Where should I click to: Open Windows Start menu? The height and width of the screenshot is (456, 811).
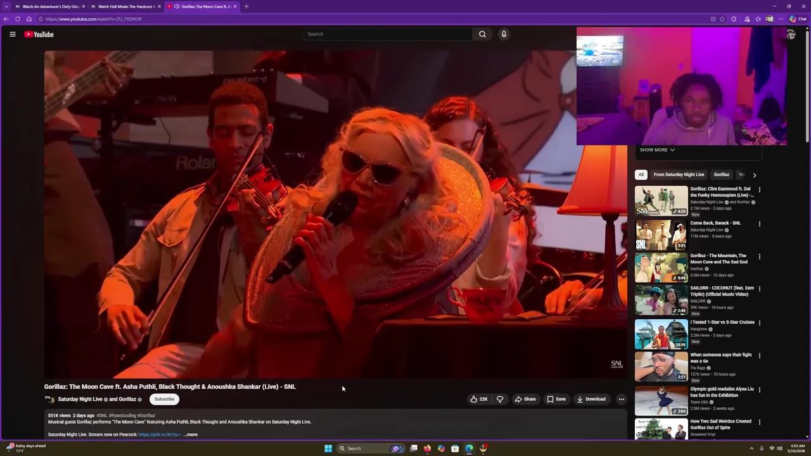tap(328, 448)
